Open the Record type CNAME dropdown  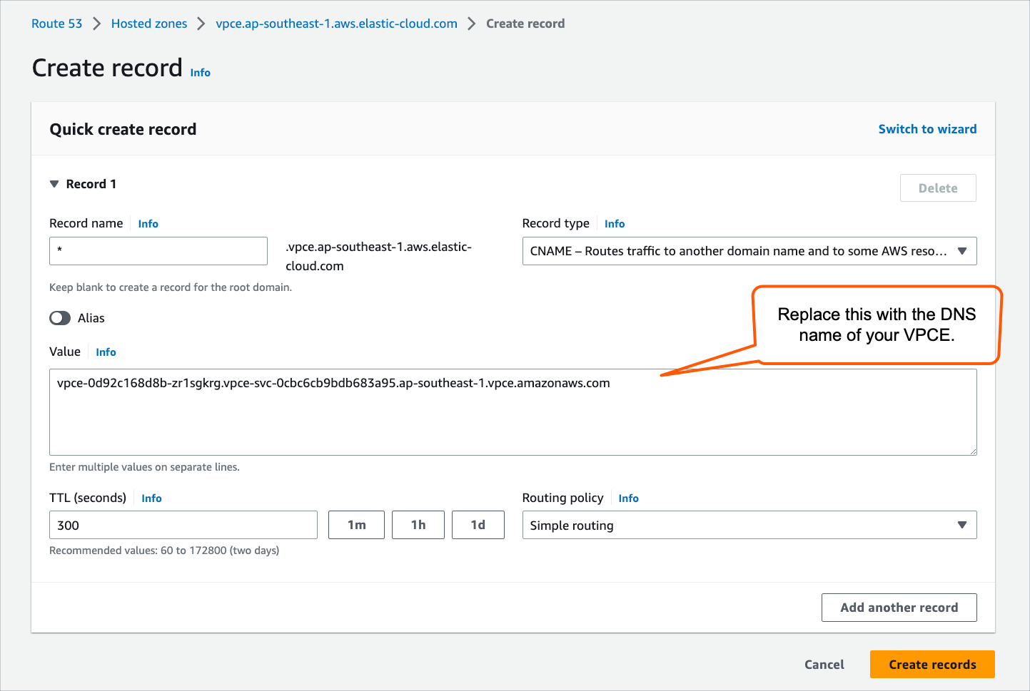(749, 251)
